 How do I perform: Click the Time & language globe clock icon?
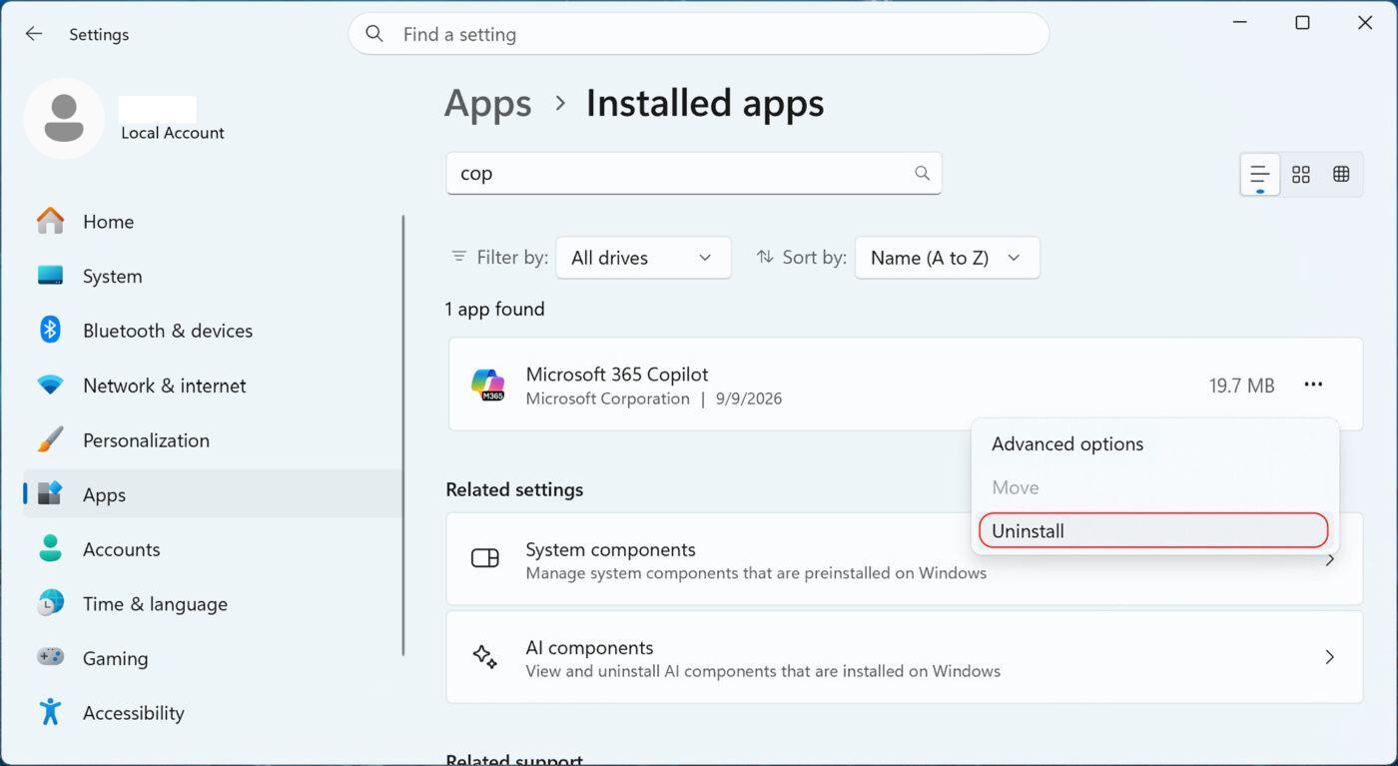50,603
